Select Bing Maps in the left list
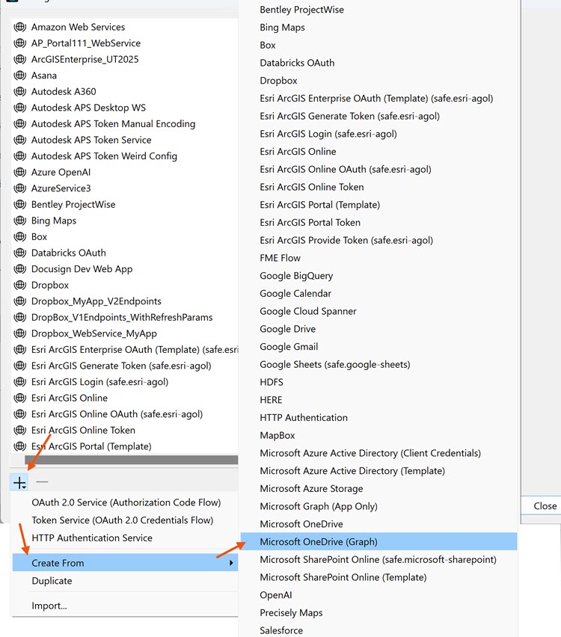The image size is (561, 637). 54,221
